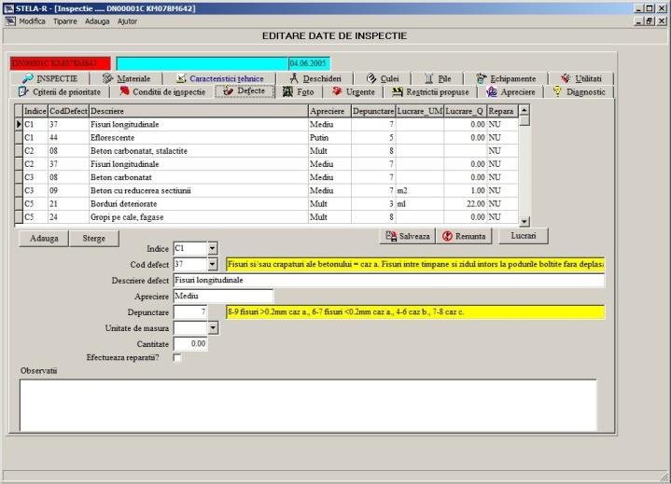Click the Putin appreciation cell
Image resolution: width=671 pixels, height=484 pixels.
[329, 138]
